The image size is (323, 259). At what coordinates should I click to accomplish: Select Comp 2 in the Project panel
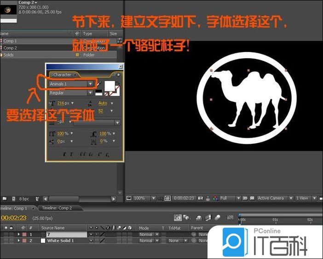pos(10,48)
